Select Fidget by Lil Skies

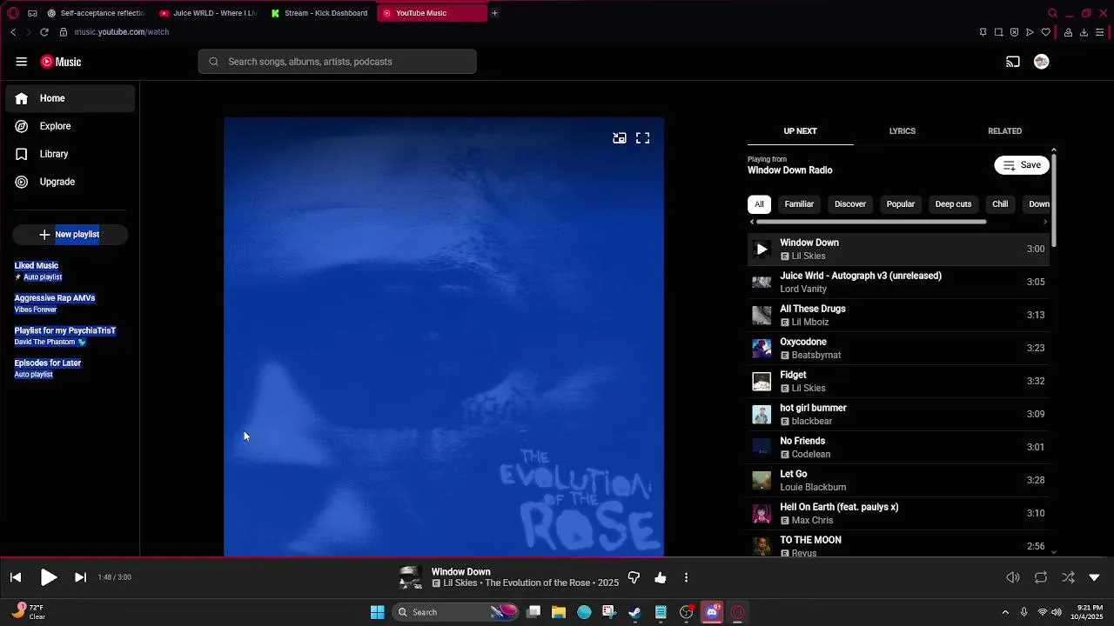coord(898,382)
